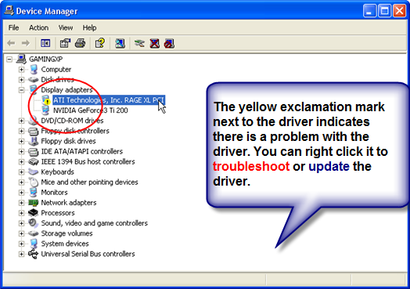Open the View menu
The image size is (410, 289).
click(x=66, y=27)
